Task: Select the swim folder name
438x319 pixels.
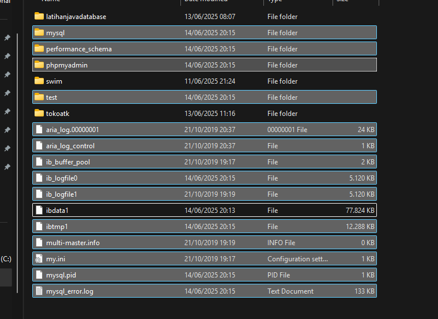Action: pos(54,81)
